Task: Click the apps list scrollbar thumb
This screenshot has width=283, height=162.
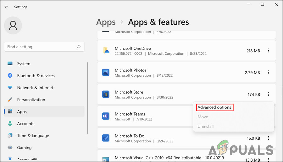Action: click(282, 91)
